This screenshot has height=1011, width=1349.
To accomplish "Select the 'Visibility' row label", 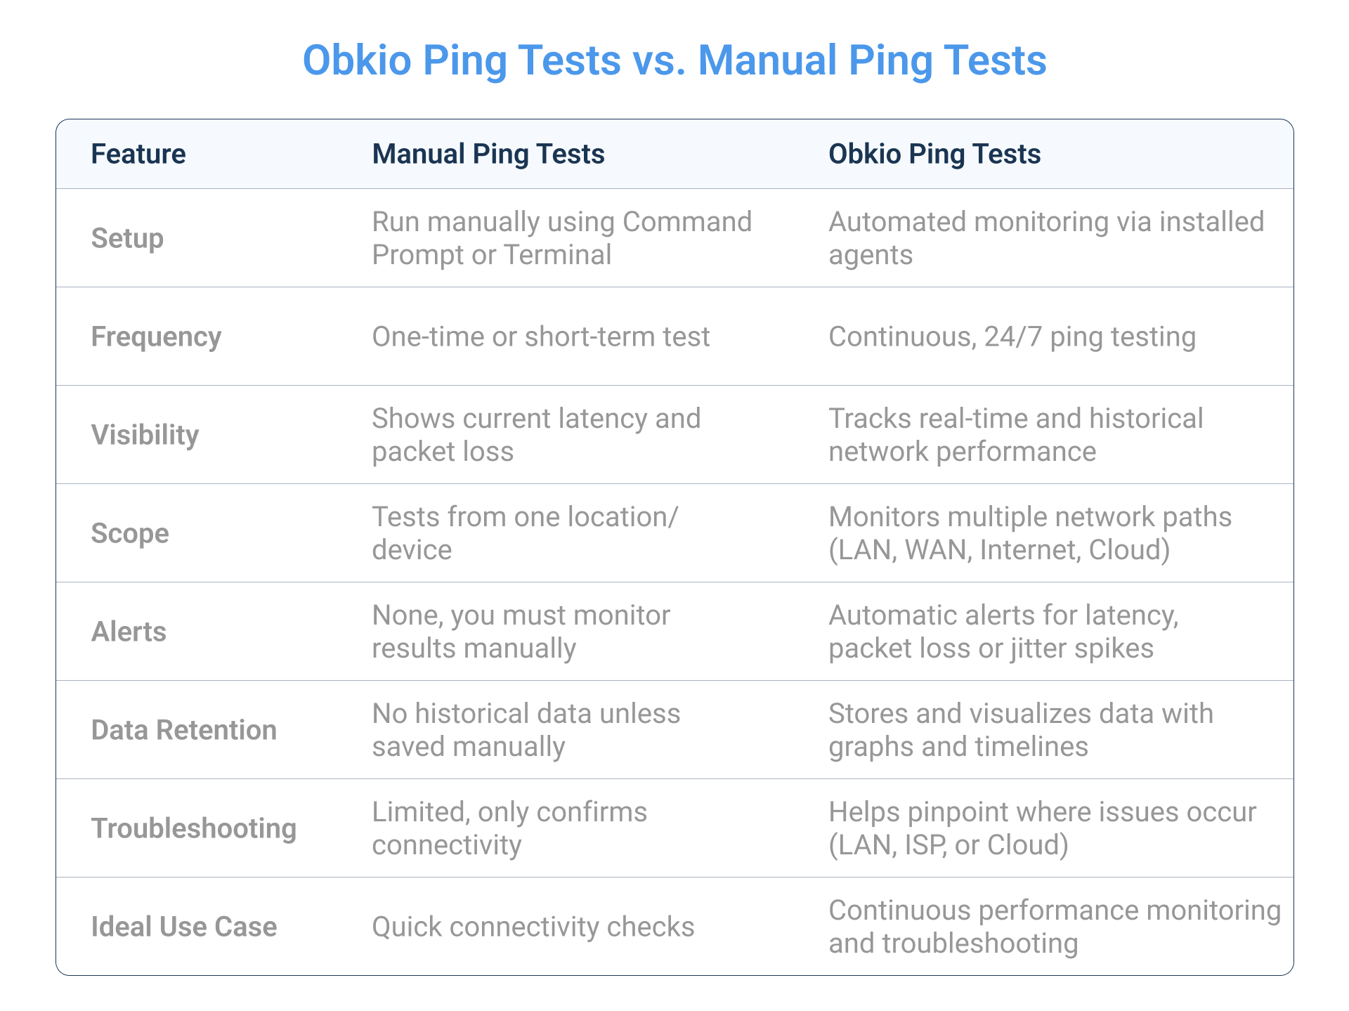I will point(145,435).
